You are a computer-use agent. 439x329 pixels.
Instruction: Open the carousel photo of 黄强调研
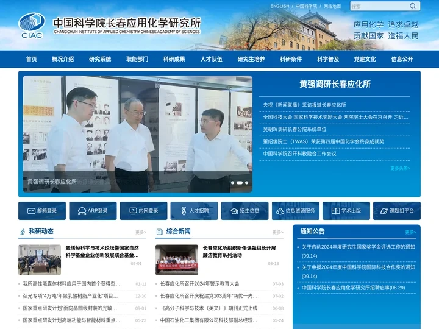click(x=137, y=133)
